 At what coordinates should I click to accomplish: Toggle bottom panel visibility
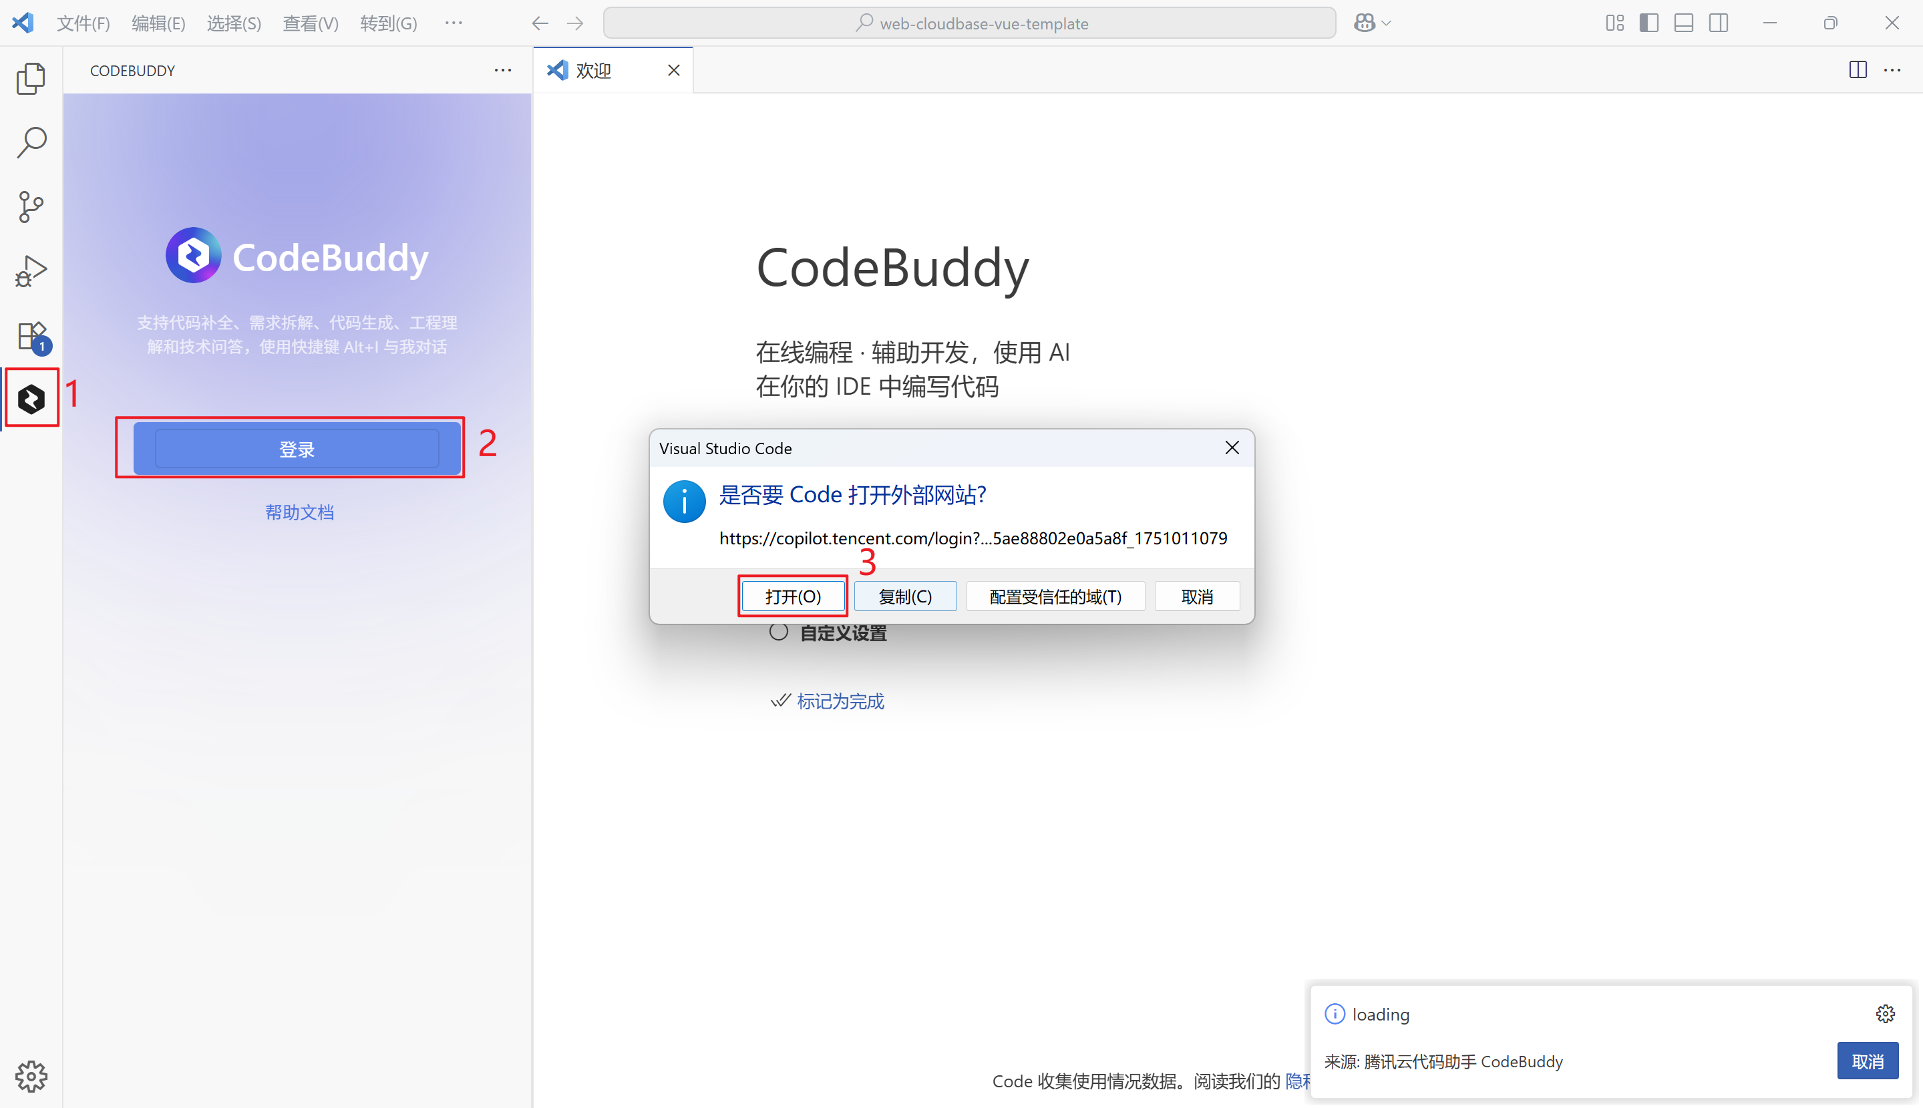coord(1684,23)
